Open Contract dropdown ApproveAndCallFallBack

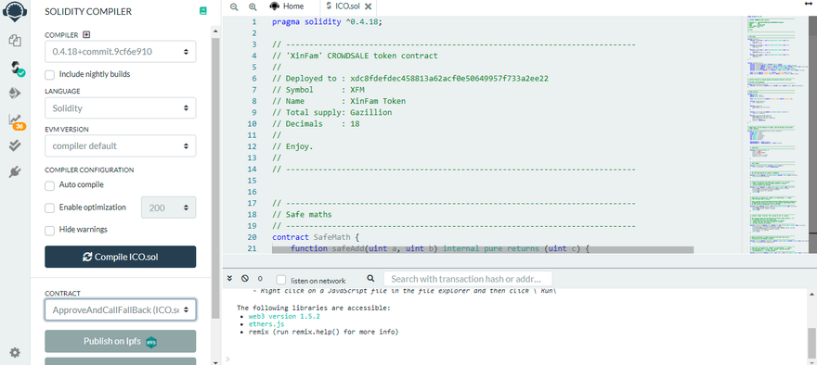(121, 310)
